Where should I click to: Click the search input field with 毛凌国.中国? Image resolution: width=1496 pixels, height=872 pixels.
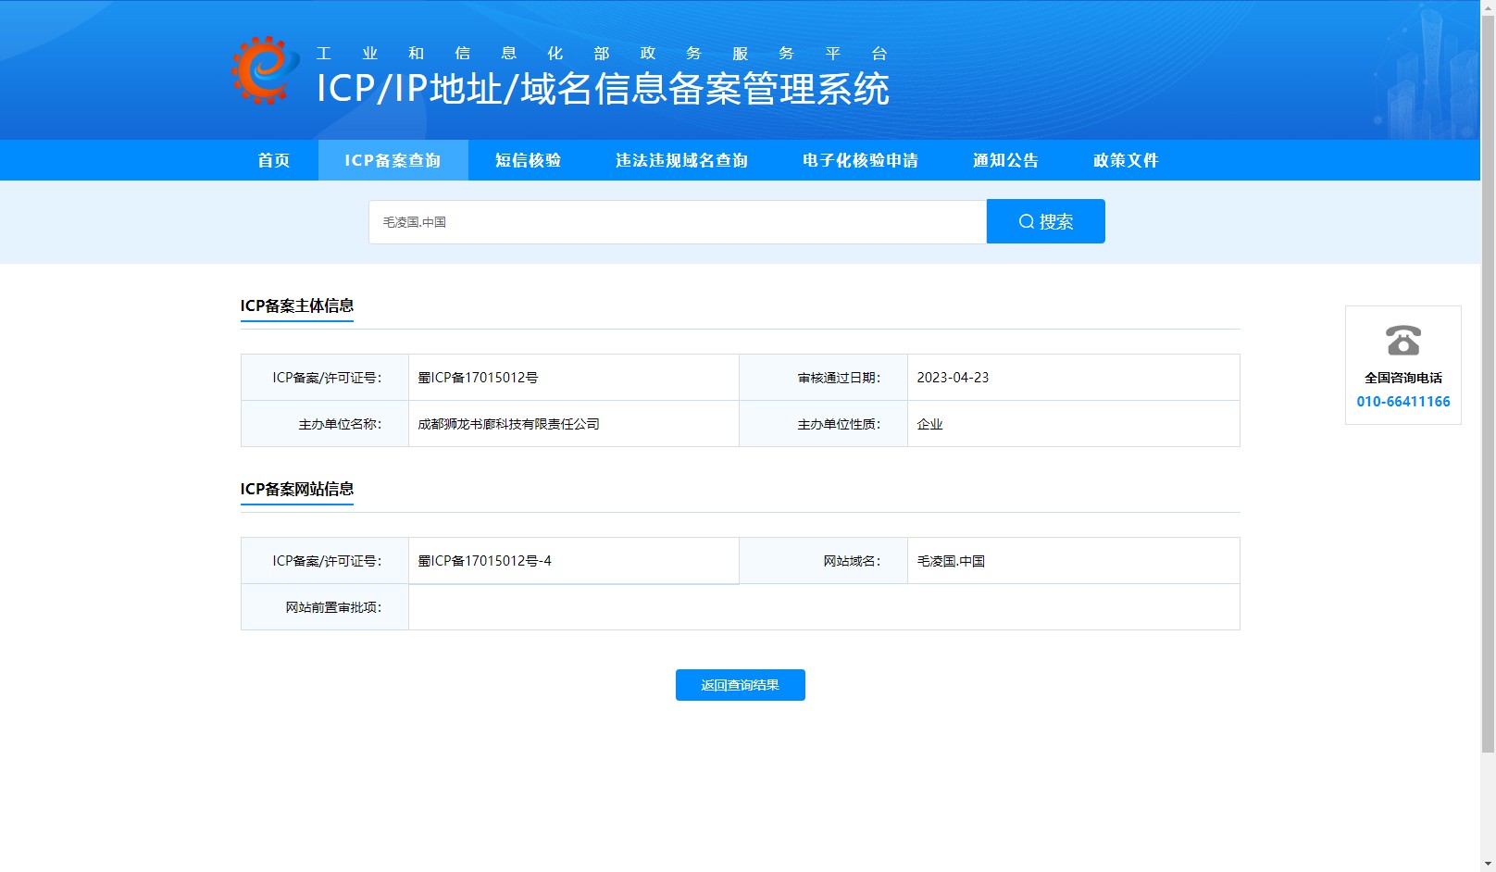(678, 222)
